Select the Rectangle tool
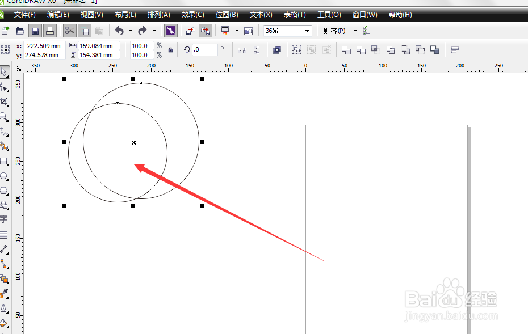This screenshot has width=528, height=334. point(5,161)
